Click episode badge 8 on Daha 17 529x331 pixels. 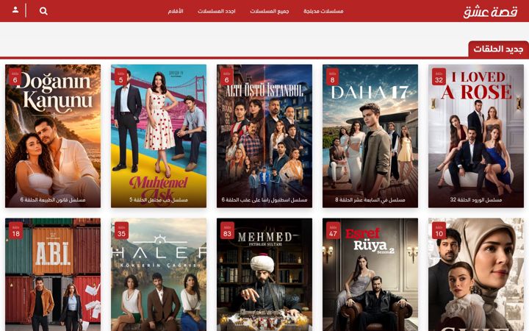coord(333,77)
